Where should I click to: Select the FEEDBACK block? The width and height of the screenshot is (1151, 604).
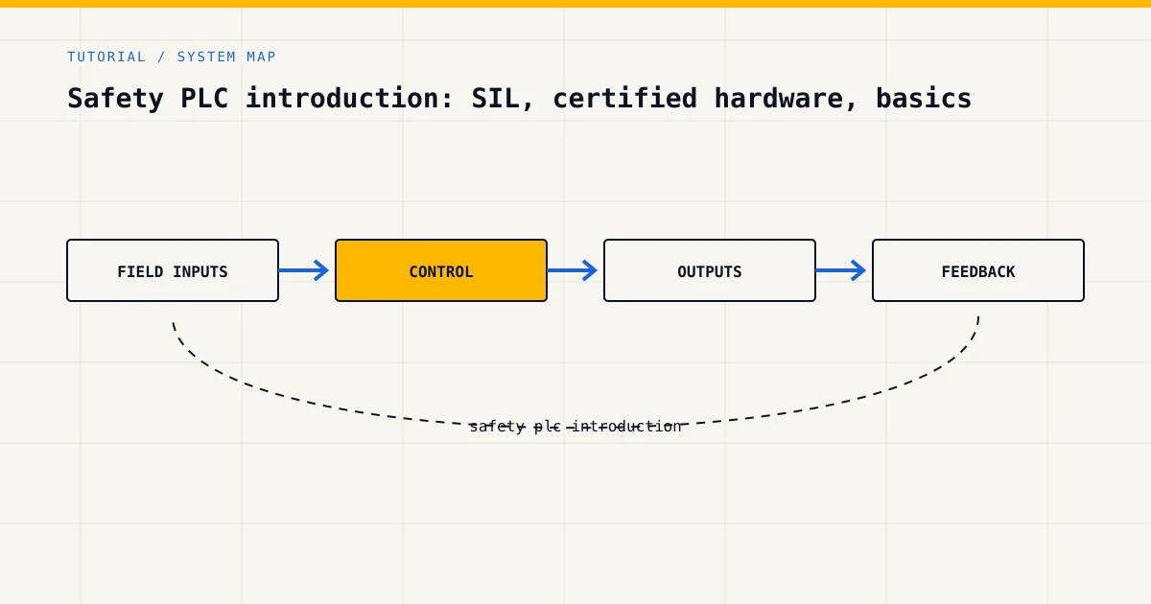[978, 270]
